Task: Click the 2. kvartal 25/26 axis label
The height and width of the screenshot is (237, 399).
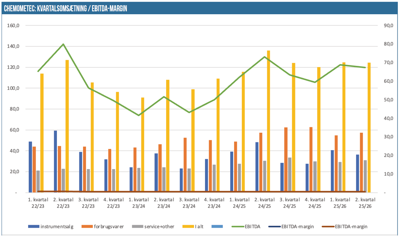Action: click(365, 203)
